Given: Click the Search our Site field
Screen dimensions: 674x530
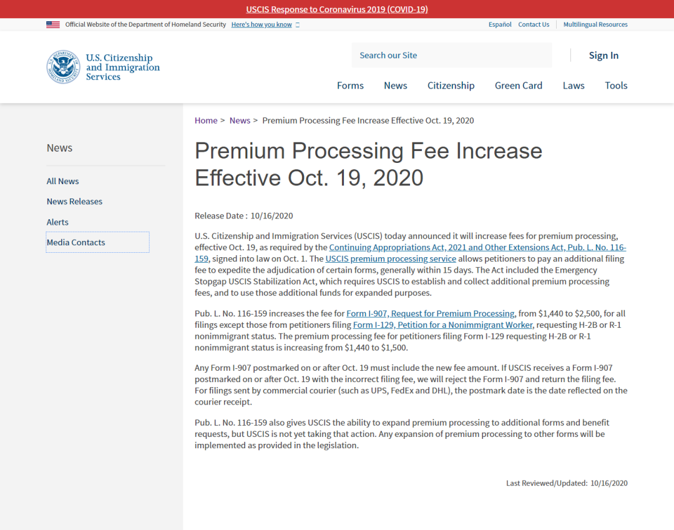Looking at the screenshot, I should click(452, 55).
